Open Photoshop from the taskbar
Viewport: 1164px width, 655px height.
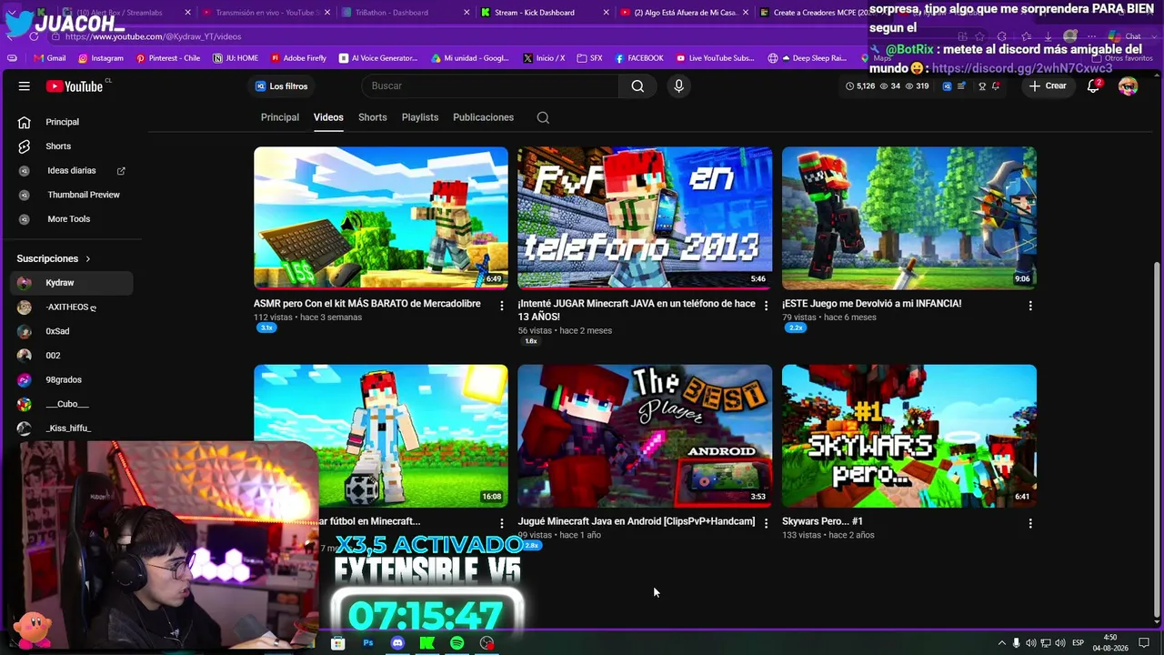tap(367, 643)
